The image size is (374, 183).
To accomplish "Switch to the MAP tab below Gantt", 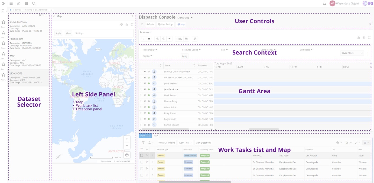I will click(x=156, y=136).
